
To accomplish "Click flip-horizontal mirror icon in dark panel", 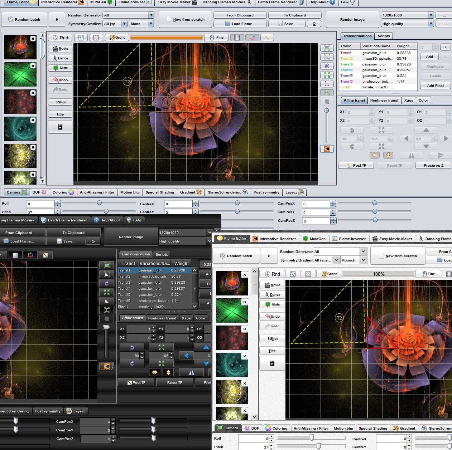I will [192, 372].
